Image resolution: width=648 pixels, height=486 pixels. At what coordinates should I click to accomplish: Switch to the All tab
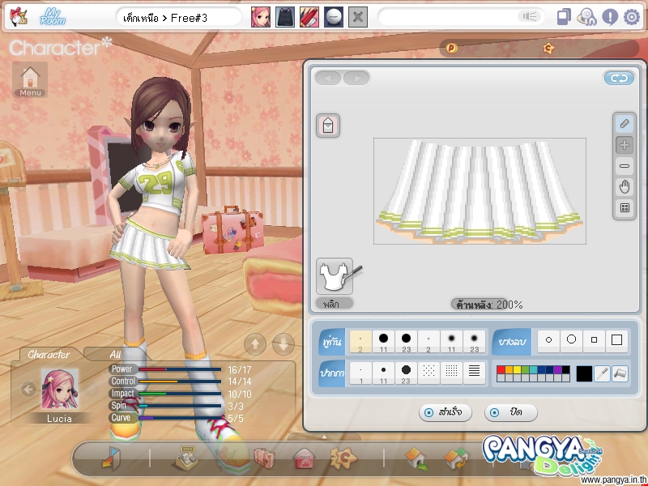coord(115,355)
